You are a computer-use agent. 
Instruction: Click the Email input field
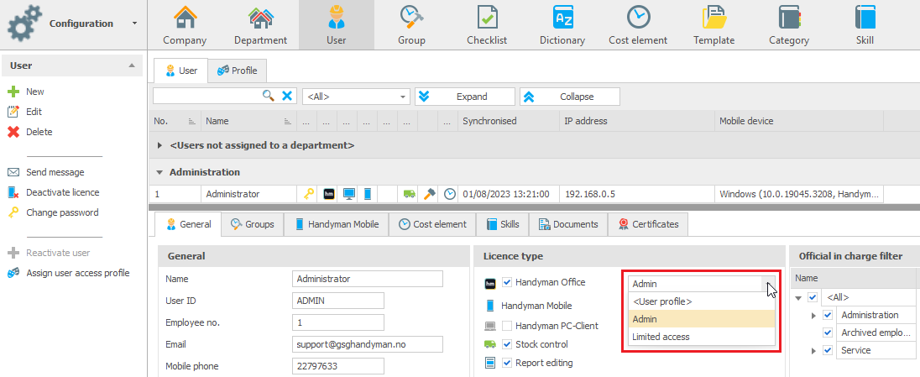tap(368, 344)
